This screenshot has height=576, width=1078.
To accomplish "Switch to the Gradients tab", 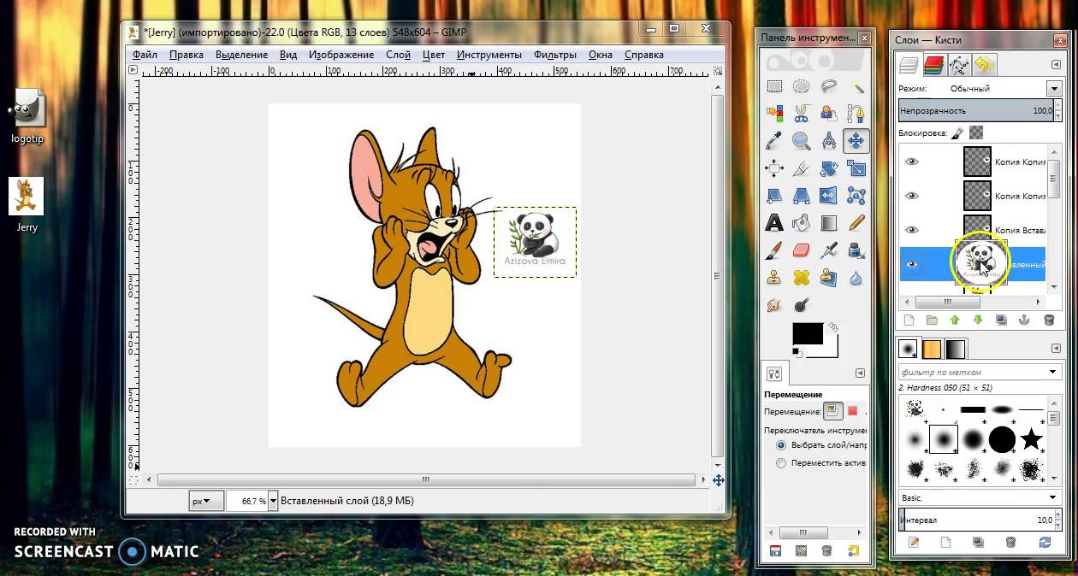I will [x=956, y=349].
